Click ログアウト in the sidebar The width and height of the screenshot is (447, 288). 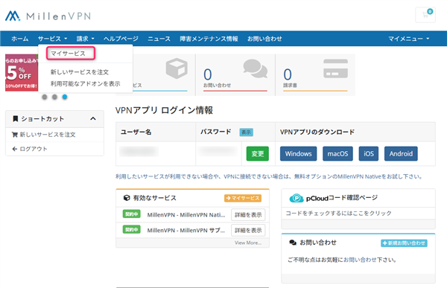tap(30, 149)
